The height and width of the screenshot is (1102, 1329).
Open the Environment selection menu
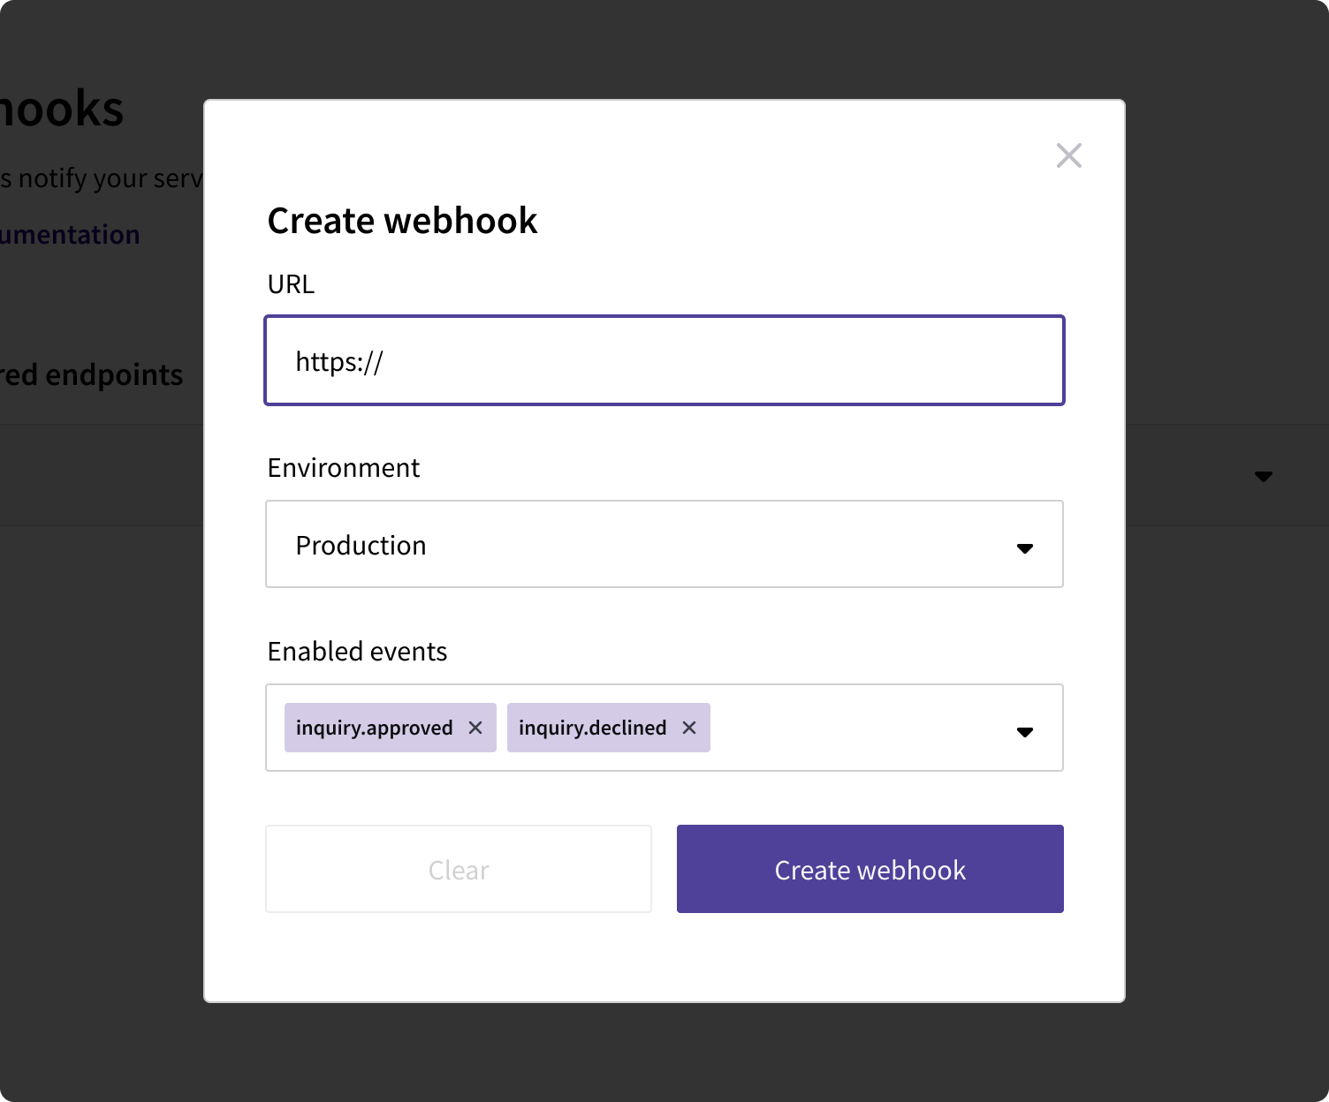tap(664, 545)
